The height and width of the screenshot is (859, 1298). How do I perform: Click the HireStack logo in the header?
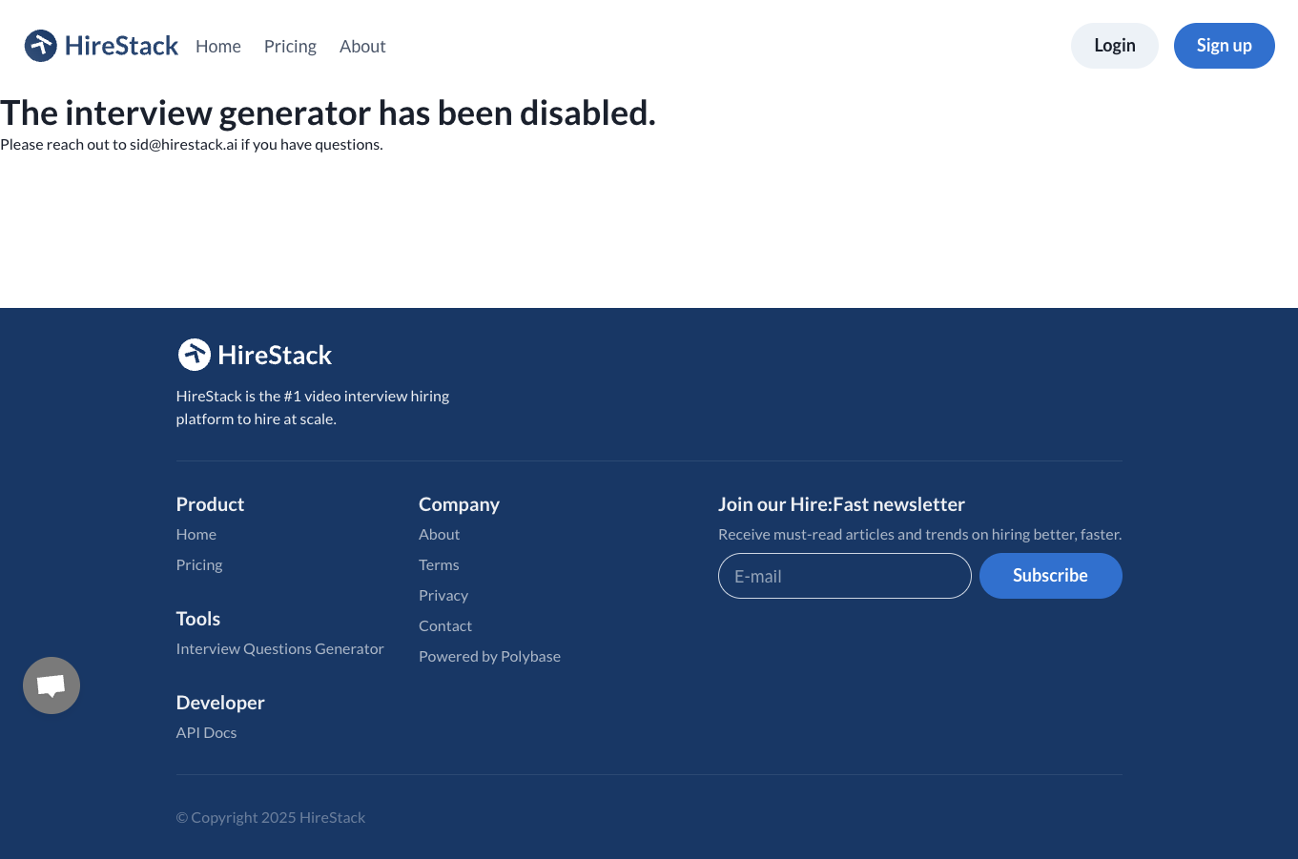point(100,45)
